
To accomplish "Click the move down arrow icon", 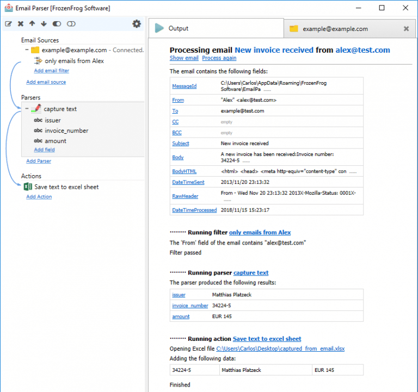I will pos(44,24).
